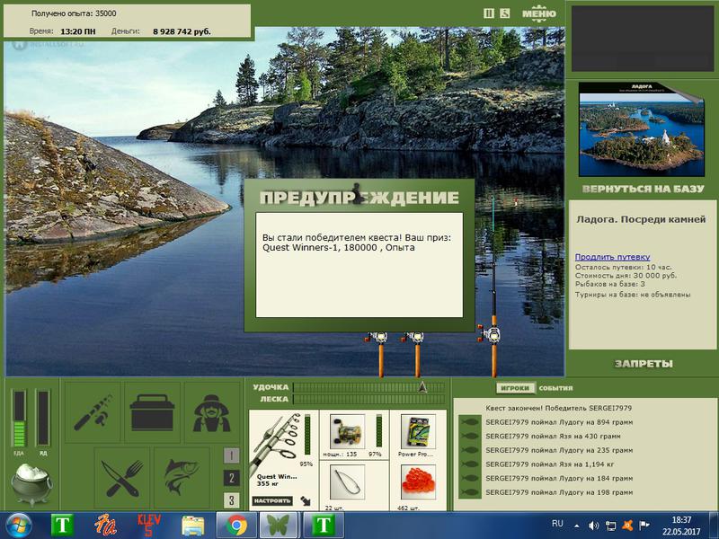Click the УДОЧКА tension bar
Screen dimensions: 719x539
[x=368, y=387]
